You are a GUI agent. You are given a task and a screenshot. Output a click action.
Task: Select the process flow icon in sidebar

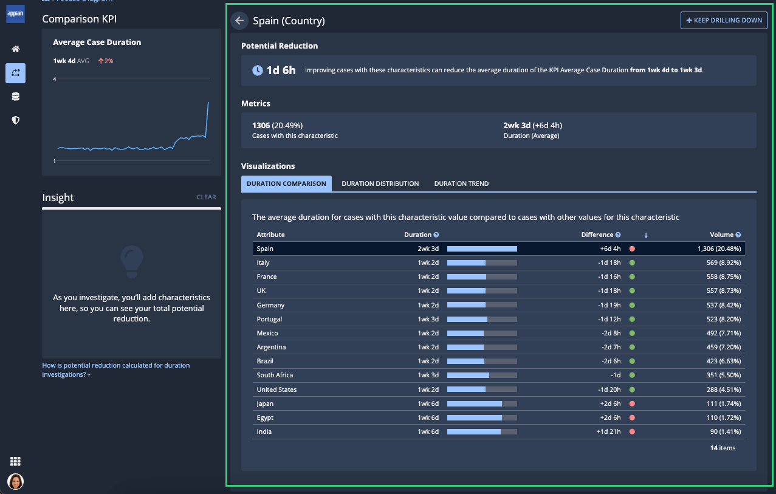coord(16,73)
